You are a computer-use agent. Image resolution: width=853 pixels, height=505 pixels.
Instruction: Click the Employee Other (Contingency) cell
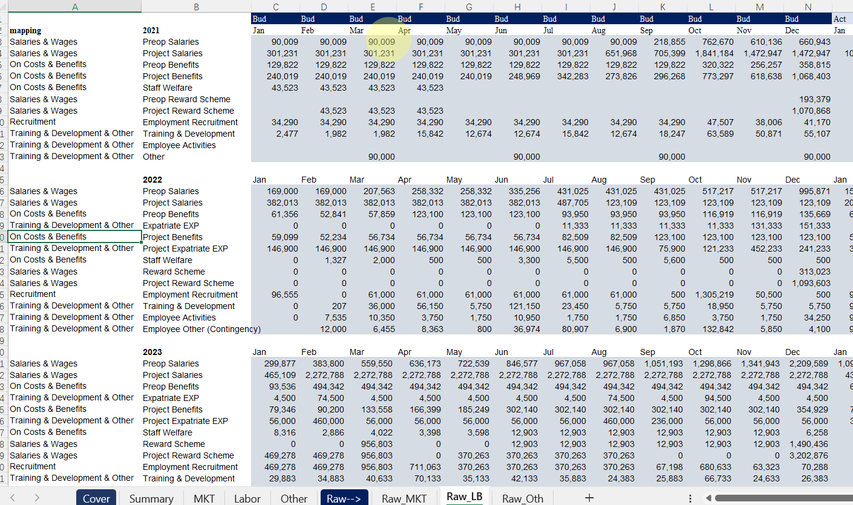201,329
